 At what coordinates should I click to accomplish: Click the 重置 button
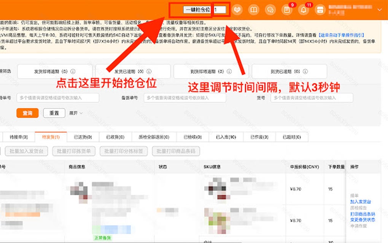pyautogui.click(x=54, y=113)
